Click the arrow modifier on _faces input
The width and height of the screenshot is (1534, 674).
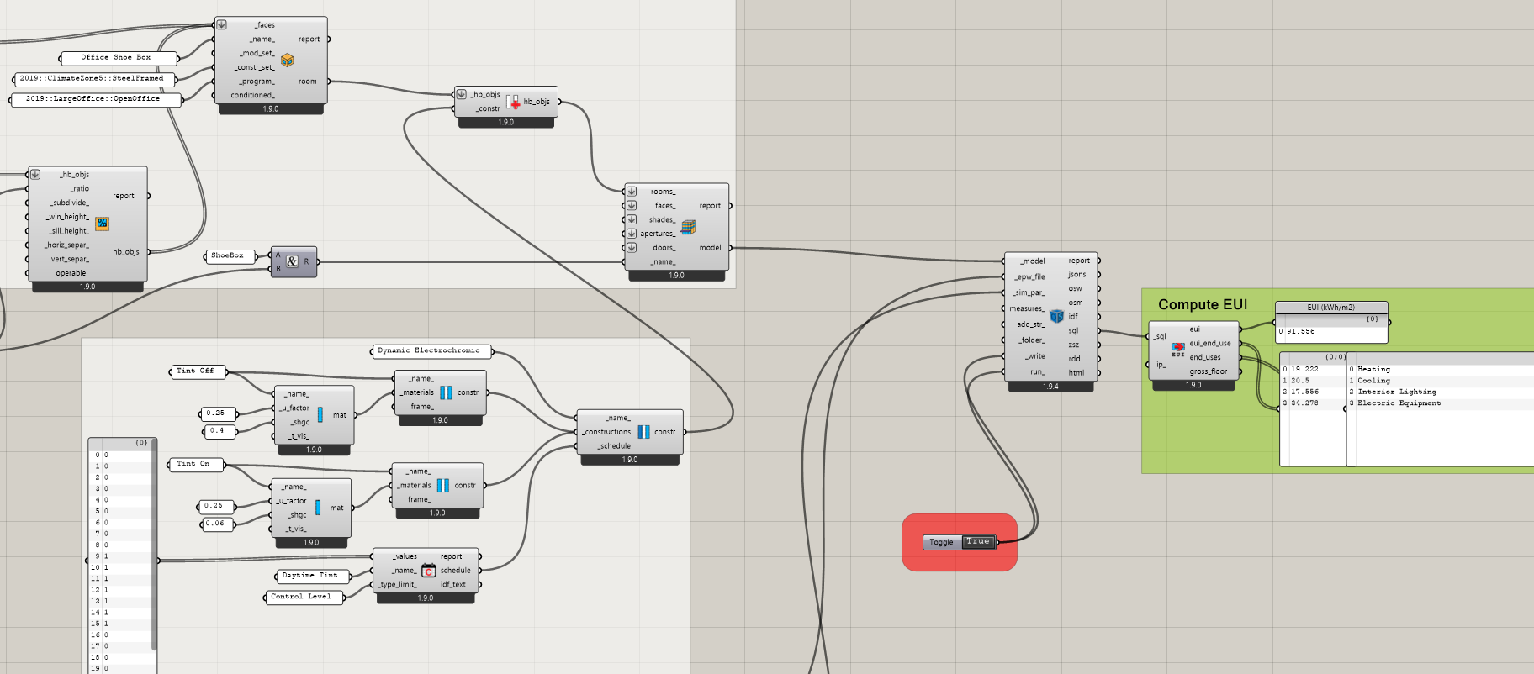tap(222, 25)
